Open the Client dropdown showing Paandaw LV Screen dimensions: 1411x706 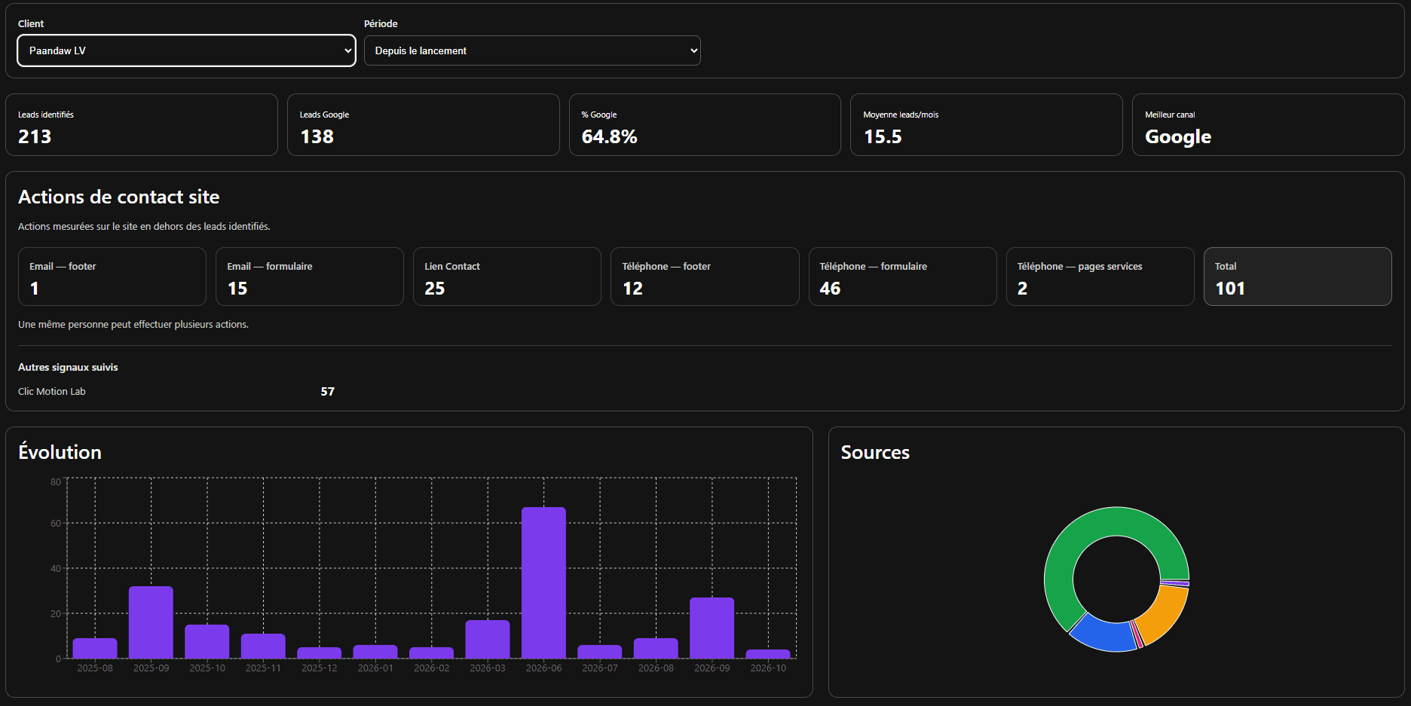[186, 50]
